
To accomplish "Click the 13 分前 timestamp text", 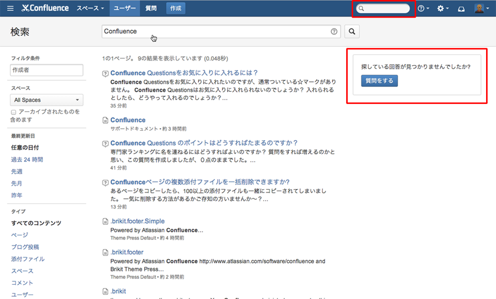I will (x=118, y=207).
